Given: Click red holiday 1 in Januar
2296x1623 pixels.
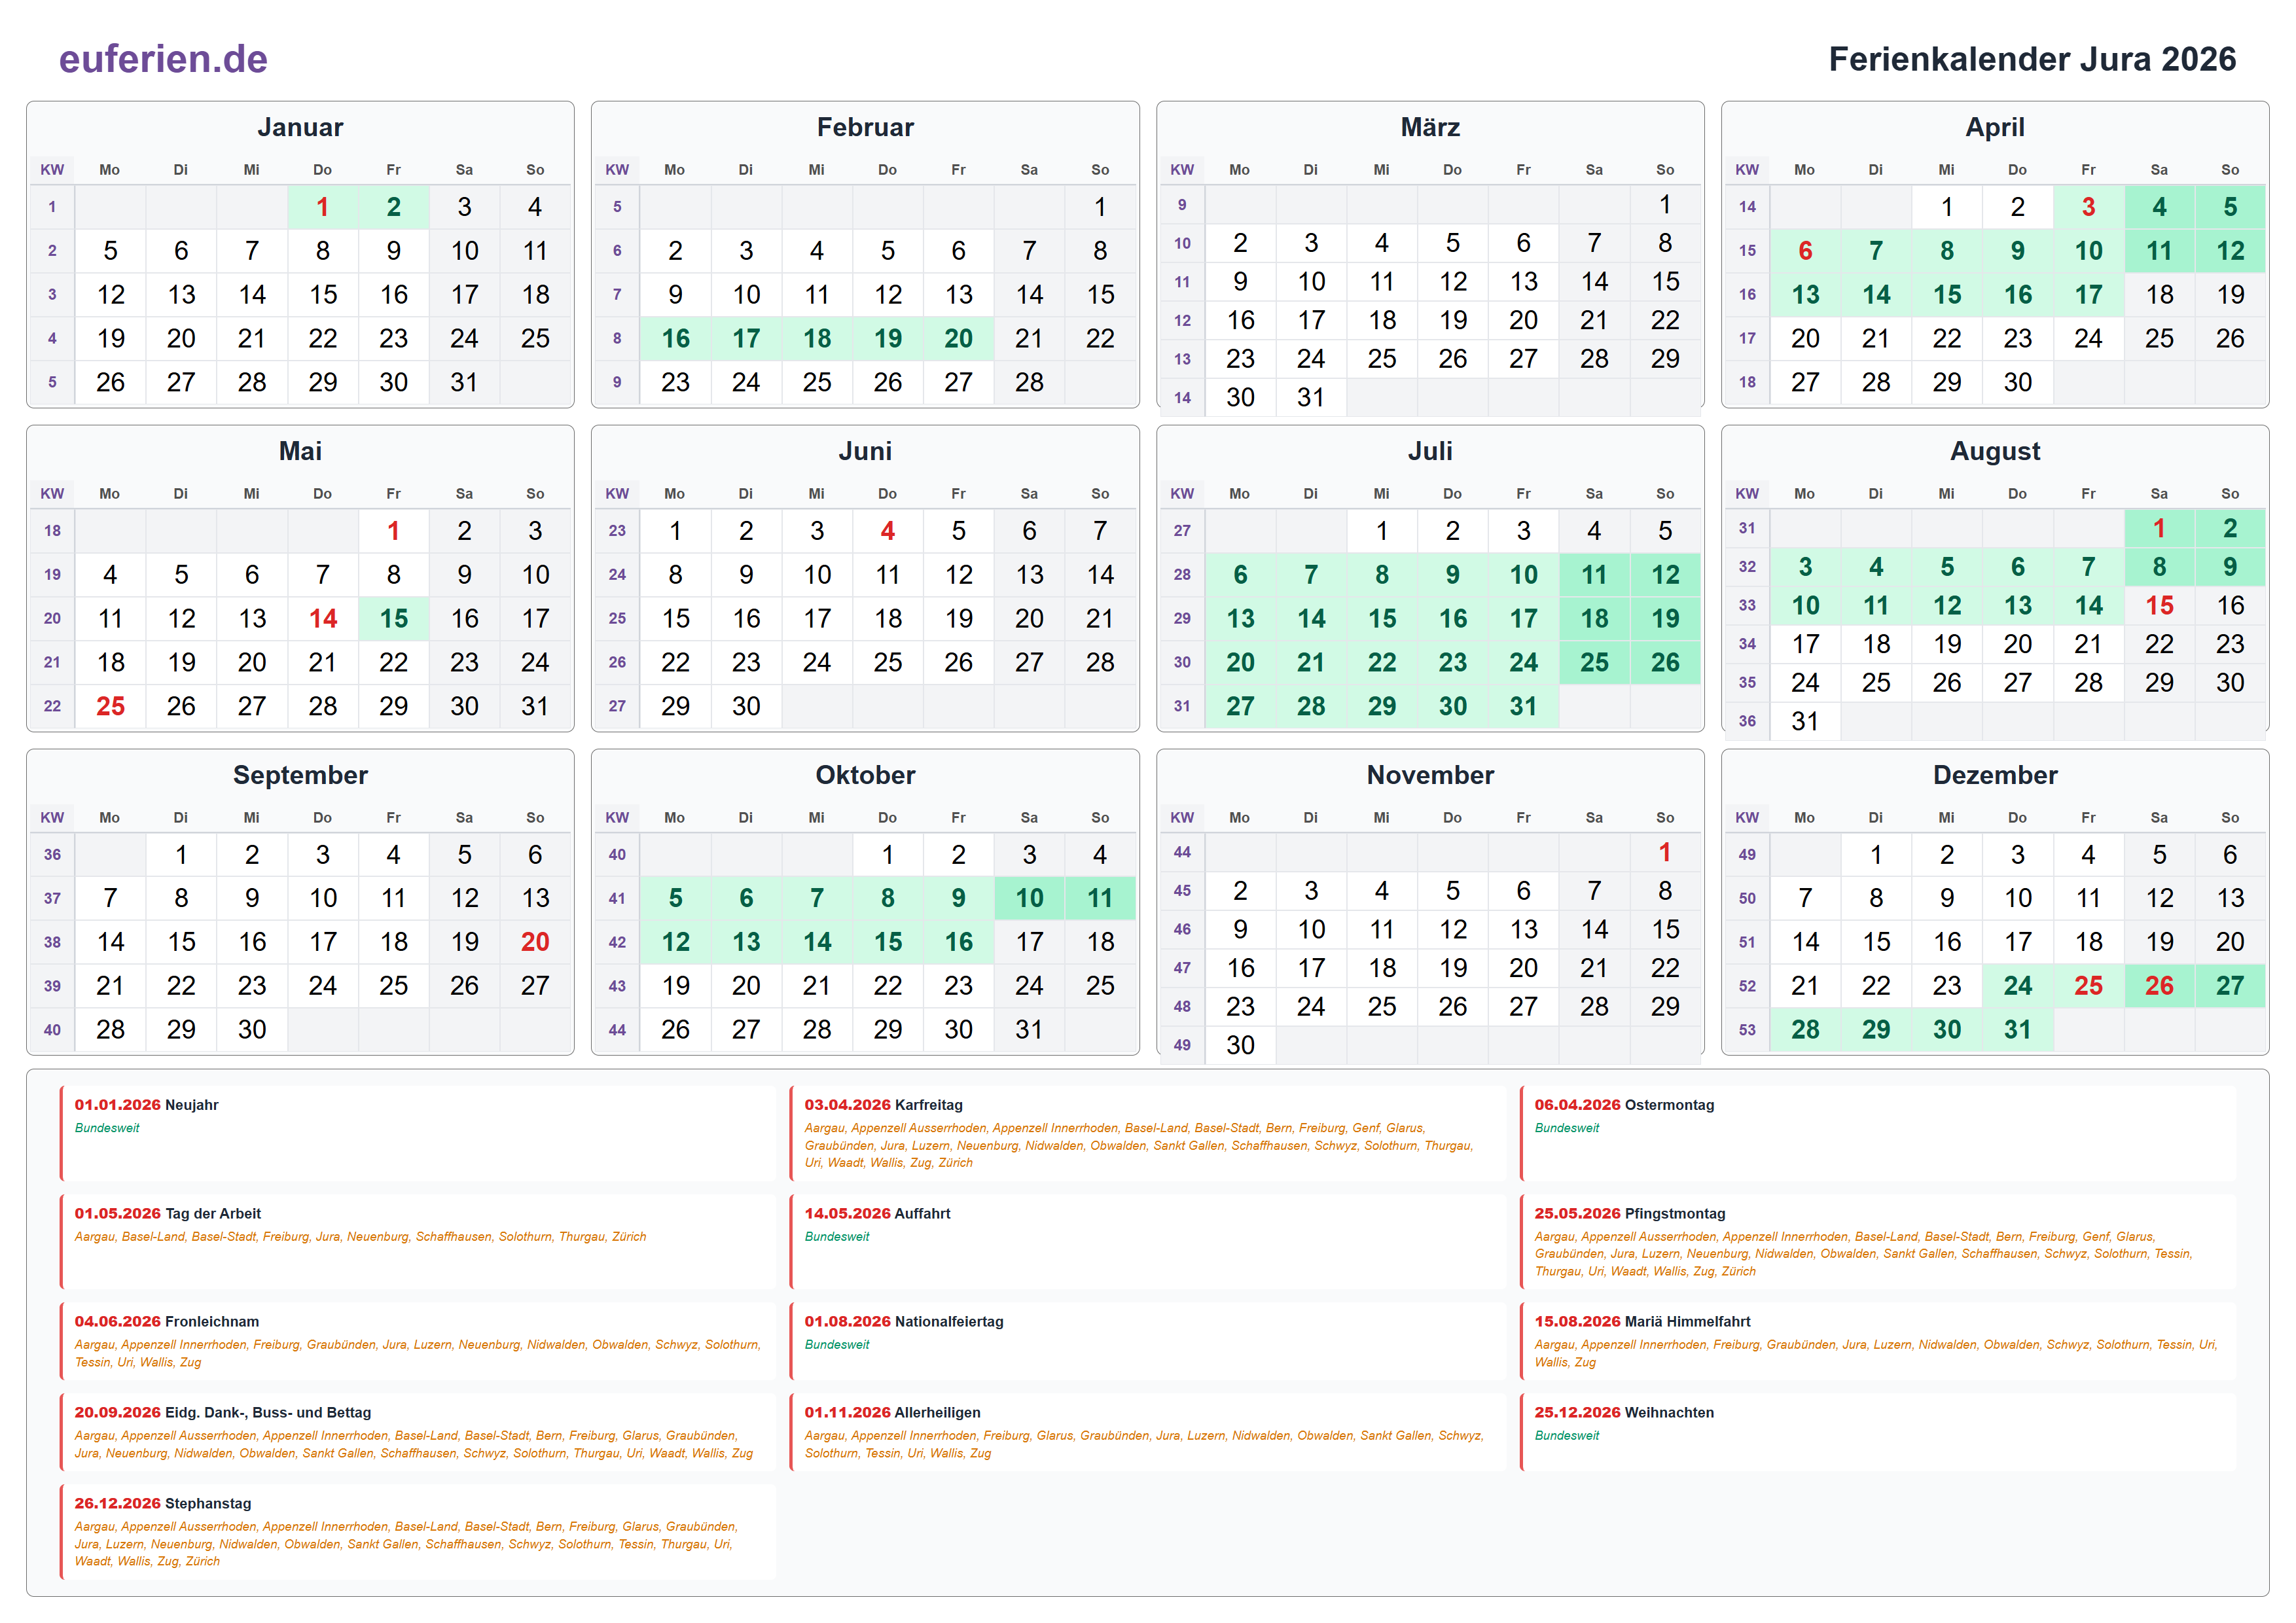Looking at the screenshot, I should coord(322,207).
